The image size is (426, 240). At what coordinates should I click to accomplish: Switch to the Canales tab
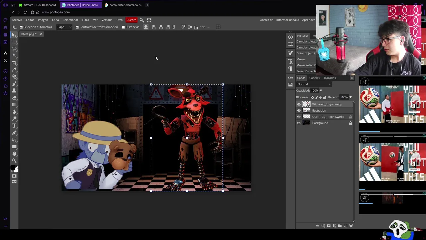[x=314, y=78]
